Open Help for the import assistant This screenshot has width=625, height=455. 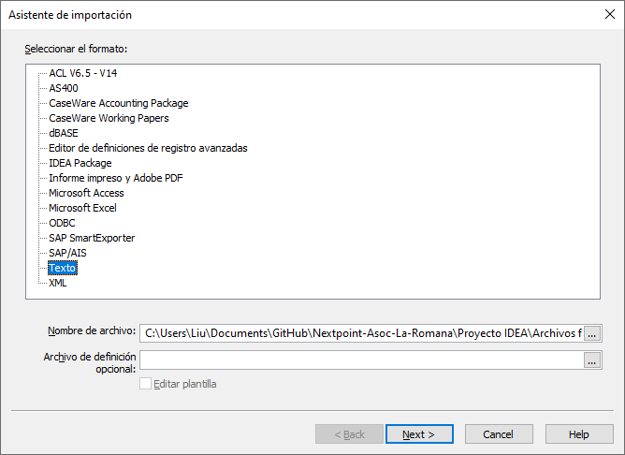(579, 434)
